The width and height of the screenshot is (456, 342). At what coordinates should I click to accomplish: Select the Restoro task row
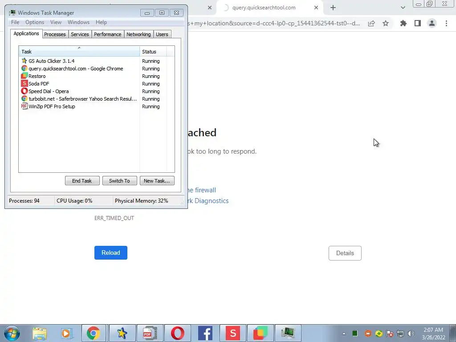click(x=93, y=76)
